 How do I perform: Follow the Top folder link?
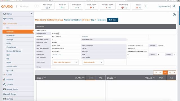(x=93, y=20)
